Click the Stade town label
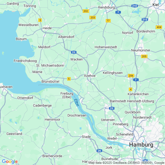The height and width of the screenshot is (165, 165). [86, 137]
